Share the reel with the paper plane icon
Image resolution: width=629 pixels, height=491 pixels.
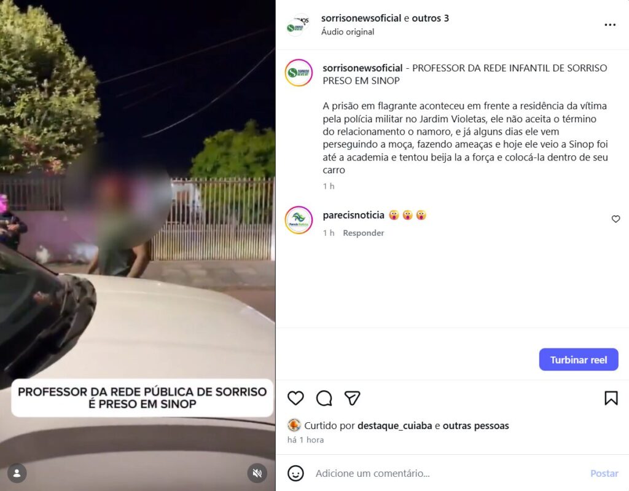[352, 398]
